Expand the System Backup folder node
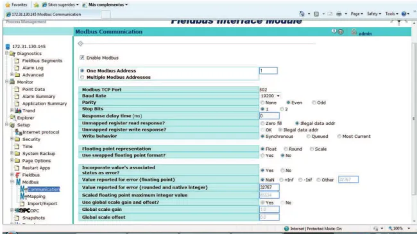The width and height of the screenshot is (417, 234). click(12, 153)
